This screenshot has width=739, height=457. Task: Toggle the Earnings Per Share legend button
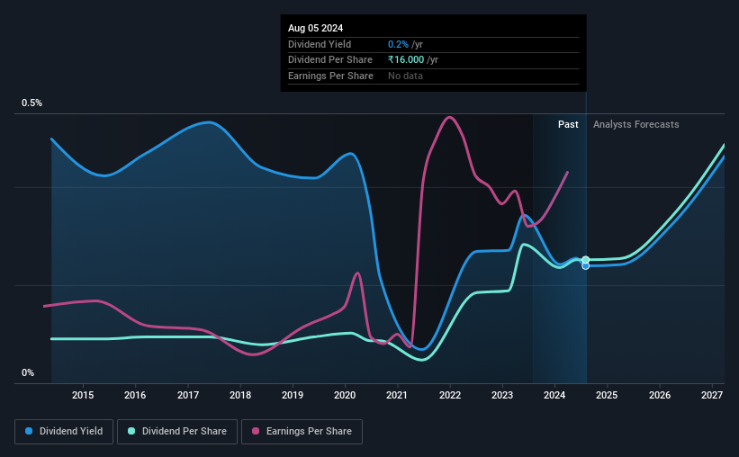click(x=302, y=432)
